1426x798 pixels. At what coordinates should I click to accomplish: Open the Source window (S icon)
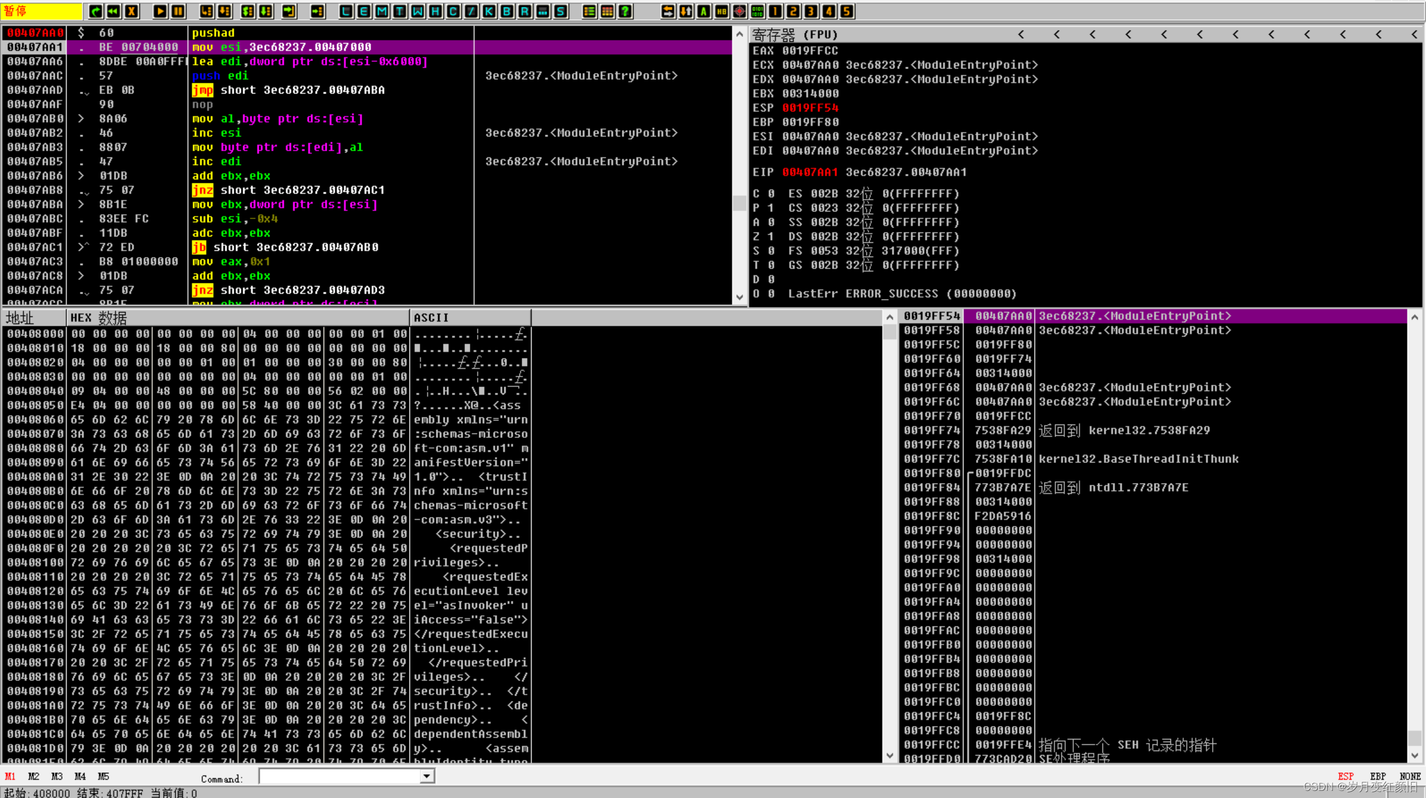pos(560,11)
